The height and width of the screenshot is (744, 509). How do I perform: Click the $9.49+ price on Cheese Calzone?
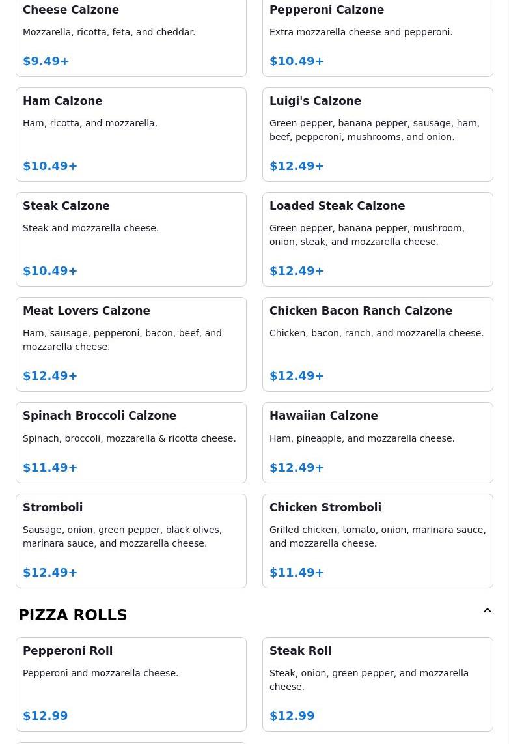[46, 61]
